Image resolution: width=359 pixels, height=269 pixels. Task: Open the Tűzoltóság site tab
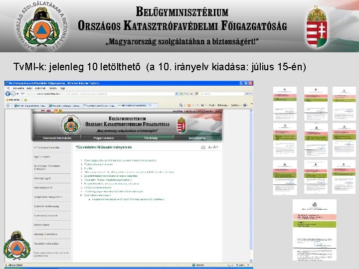click(151, 138)
